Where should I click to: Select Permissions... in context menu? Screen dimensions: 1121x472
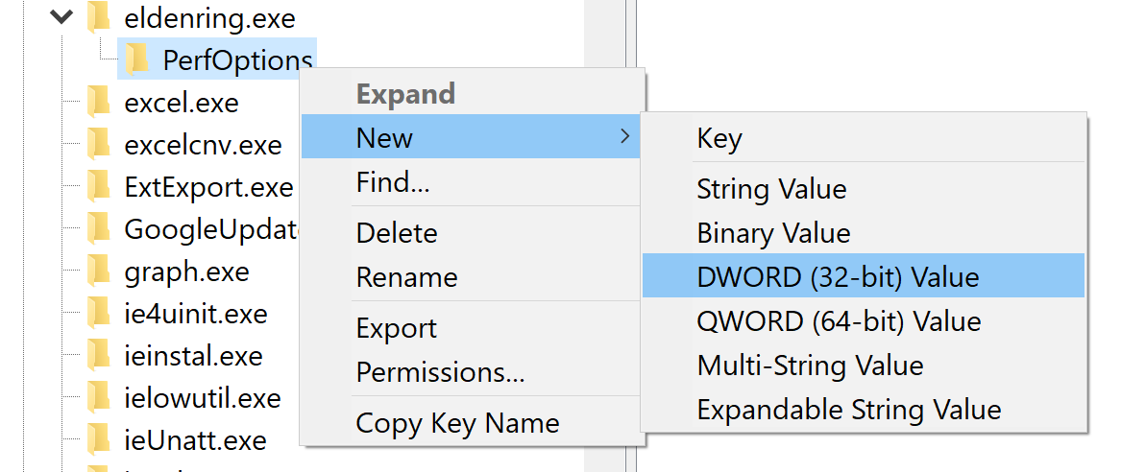click(440, 371)
